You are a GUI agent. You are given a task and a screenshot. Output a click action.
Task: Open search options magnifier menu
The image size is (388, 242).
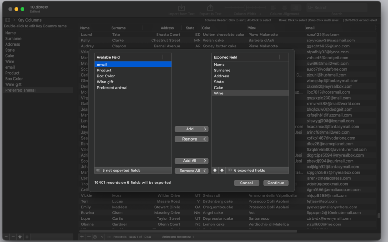pyautogui.click(x=310, y=8)
